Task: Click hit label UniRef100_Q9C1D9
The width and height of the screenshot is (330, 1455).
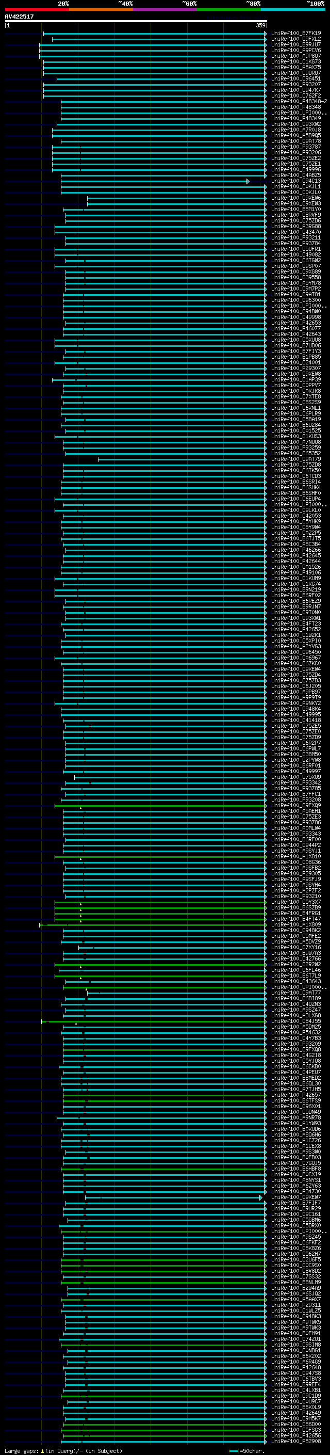Action: tap(295, 1396)
